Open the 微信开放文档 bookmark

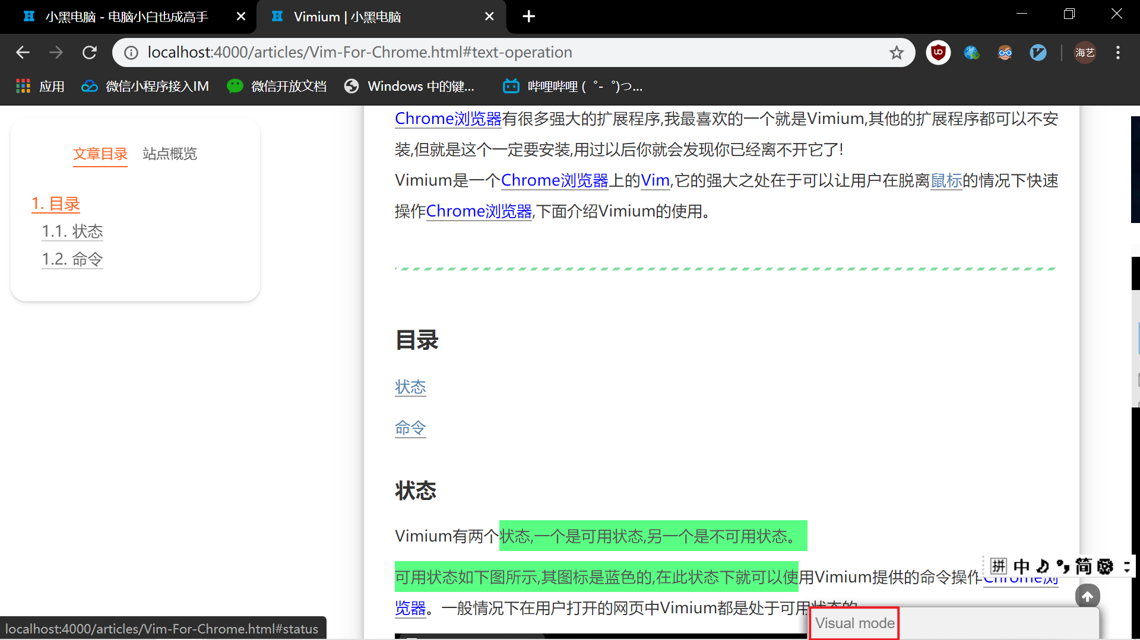pyautogui.click(x=277, y=87)
